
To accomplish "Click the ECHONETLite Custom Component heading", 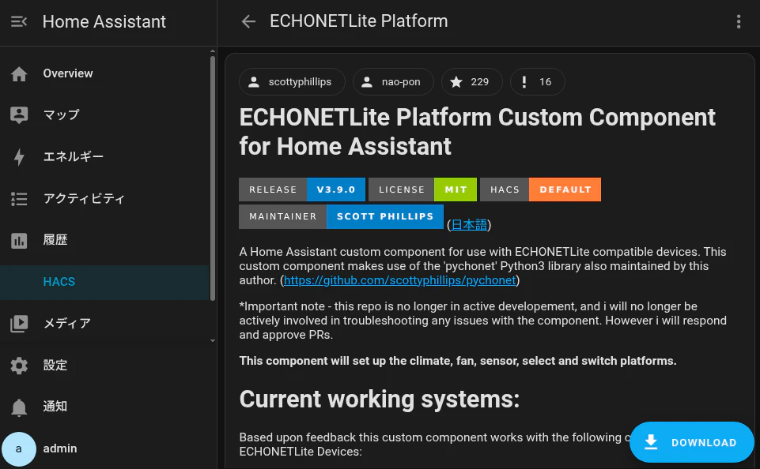I will (477, 132).
